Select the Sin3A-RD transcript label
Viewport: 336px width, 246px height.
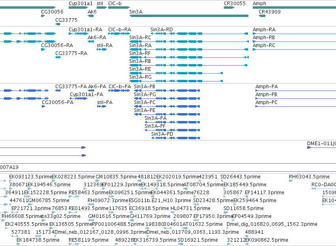pos(161,29)
